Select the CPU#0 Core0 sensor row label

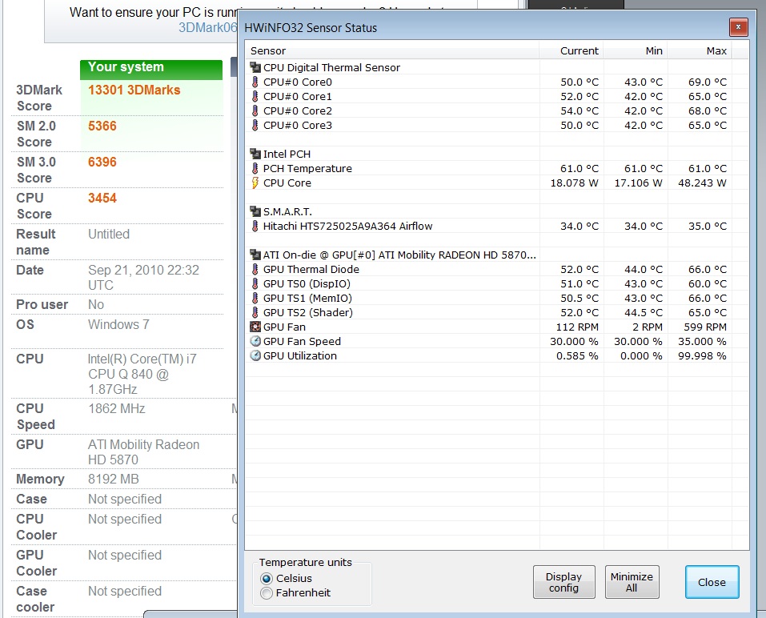coord(298,82)
